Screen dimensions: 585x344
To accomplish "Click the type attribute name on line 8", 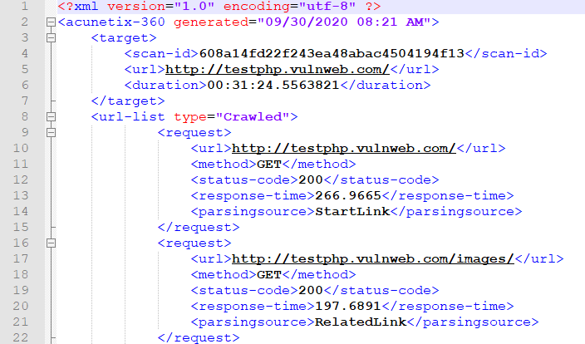I will pyautogui.click(x=190, y=117).
